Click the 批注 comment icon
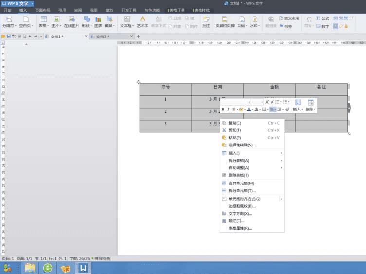This screenshot has height=274, width=366. pyautogui.click(x=206, y=19)
